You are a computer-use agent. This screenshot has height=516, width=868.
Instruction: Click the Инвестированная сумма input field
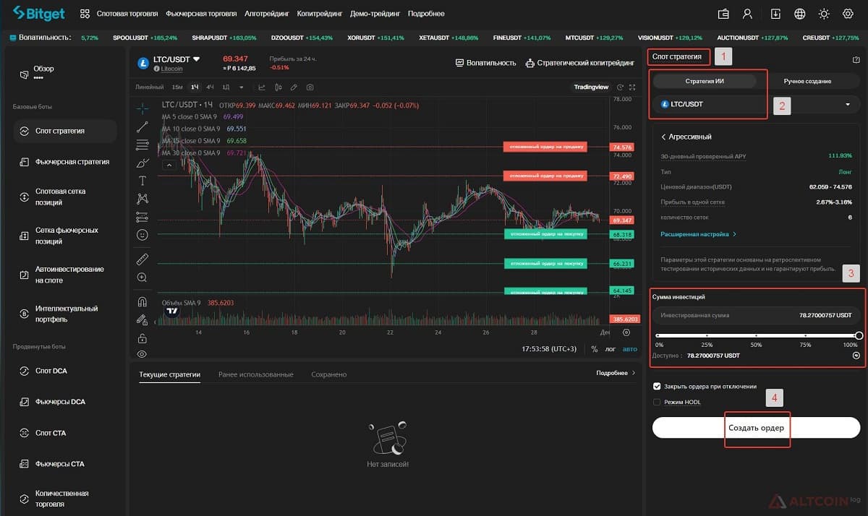[756, 315]
